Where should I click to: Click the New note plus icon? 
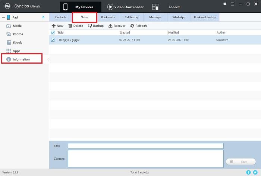coord(53,26)
